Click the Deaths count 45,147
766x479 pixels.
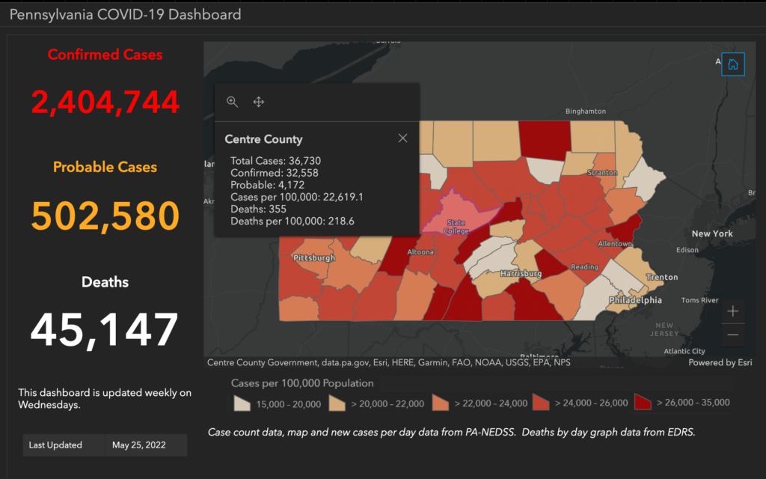(105, 329)
